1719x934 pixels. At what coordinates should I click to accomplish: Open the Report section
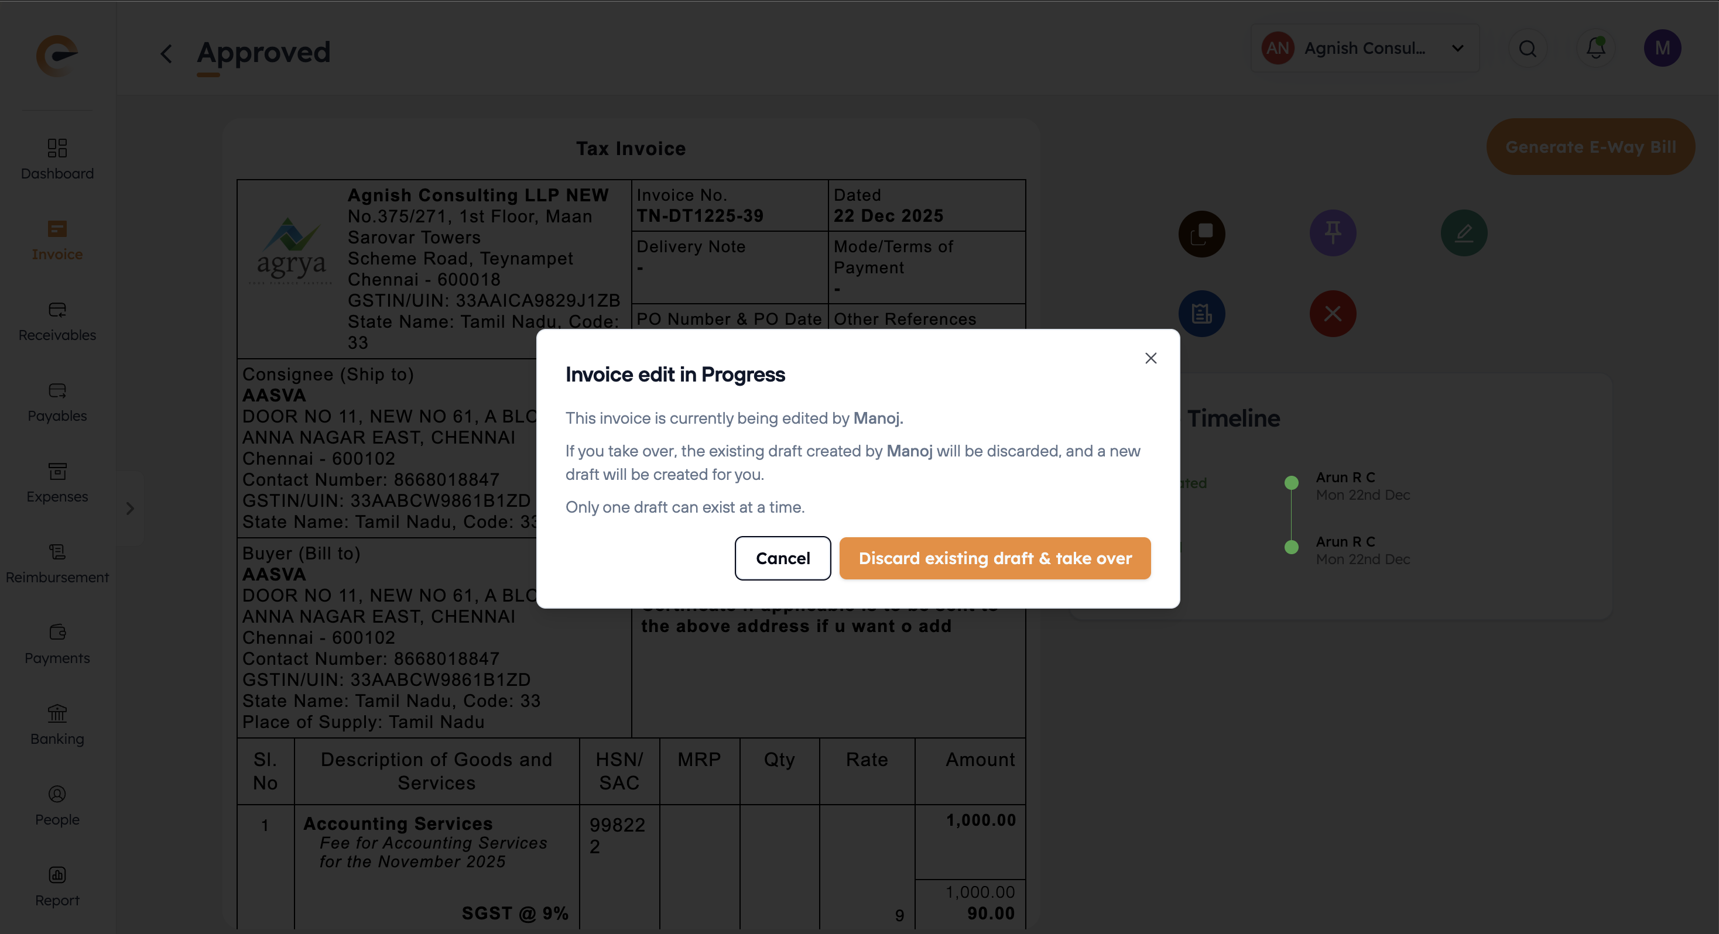coord(57,885)
